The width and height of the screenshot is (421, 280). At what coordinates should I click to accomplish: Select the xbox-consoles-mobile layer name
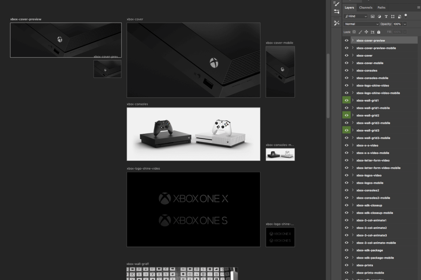point(372,78)
